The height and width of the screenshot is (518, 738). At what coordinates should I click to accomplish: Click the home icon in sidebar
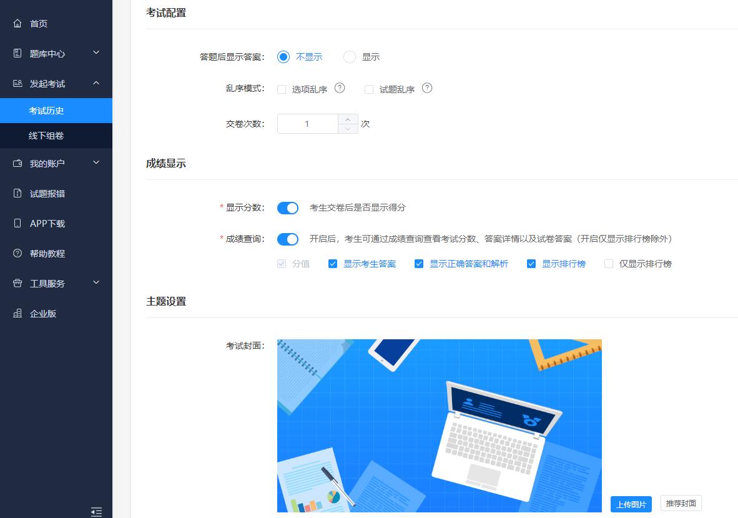click(x=17, y=24)
